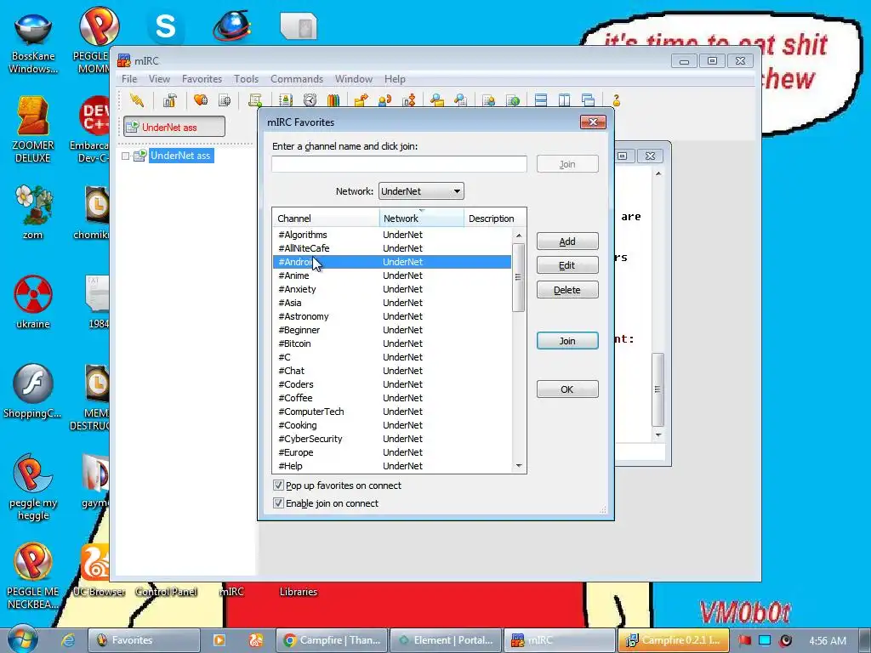Select the #Coffee channel row
The width and height of the screenshot is (871, 653).
point(391,398)
